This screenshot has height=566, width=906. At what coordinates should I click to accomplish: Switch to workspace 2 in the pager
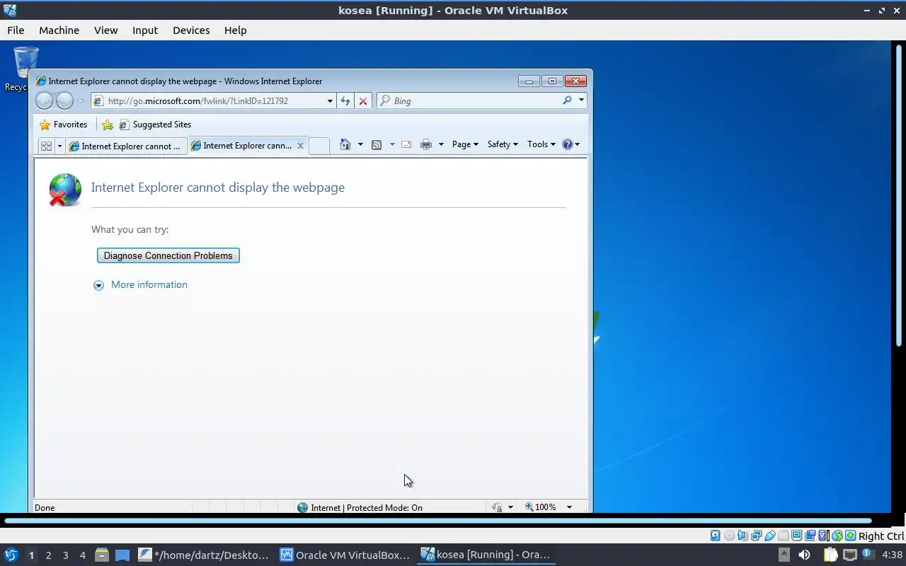(48, 555)
